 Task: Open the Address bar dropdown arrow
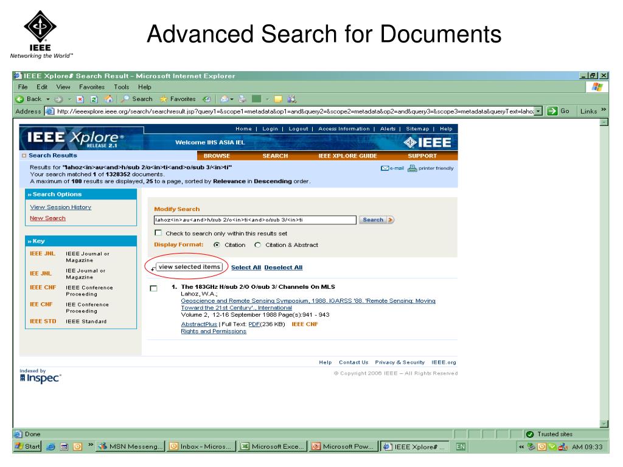pos(538,111)
